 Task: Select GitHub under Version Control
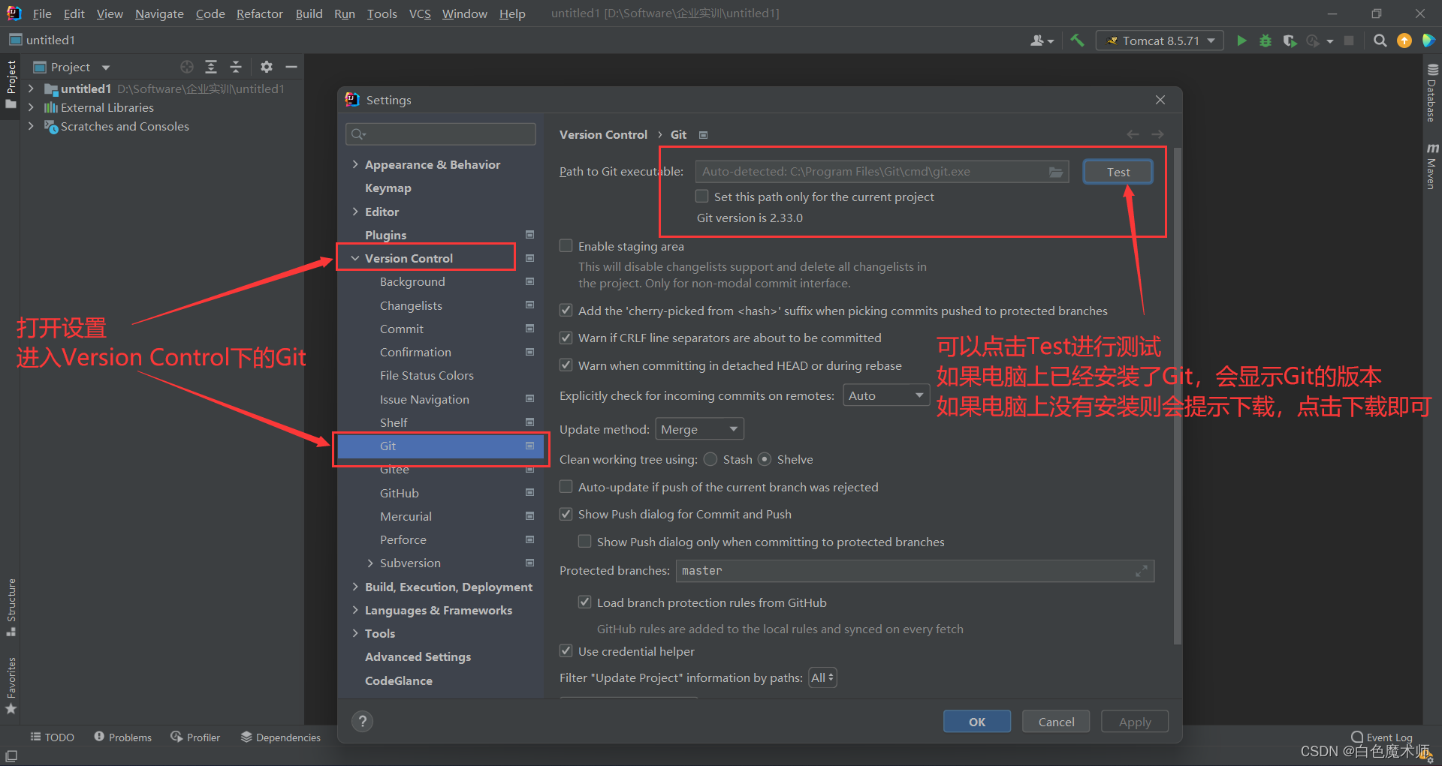pyautogui.click(x=400, y=493)
